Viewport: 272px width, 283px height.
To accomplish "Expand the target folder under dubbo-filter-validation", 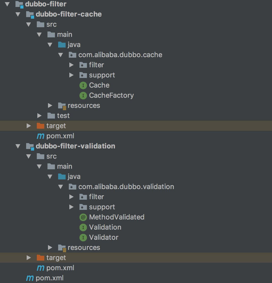I will (x=29, y=258).
